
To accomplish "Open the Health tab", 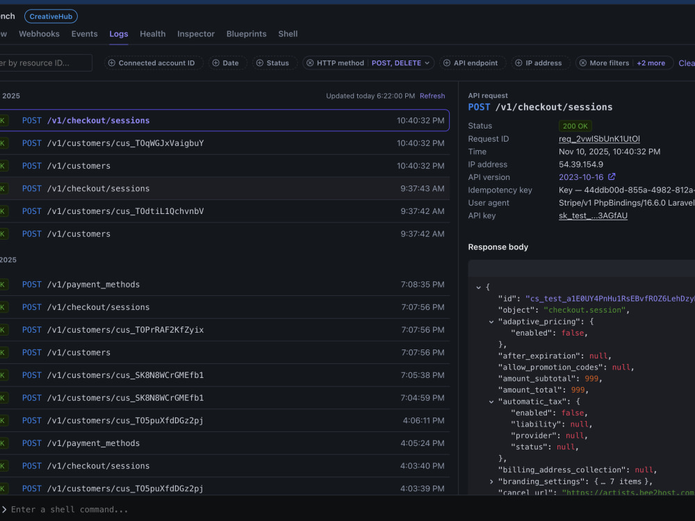I will coord(152,33).
